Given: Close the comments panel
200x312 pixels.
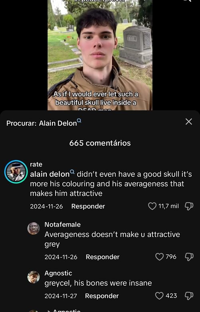Looking at the screenshot, I should click(x=189, y=122).
